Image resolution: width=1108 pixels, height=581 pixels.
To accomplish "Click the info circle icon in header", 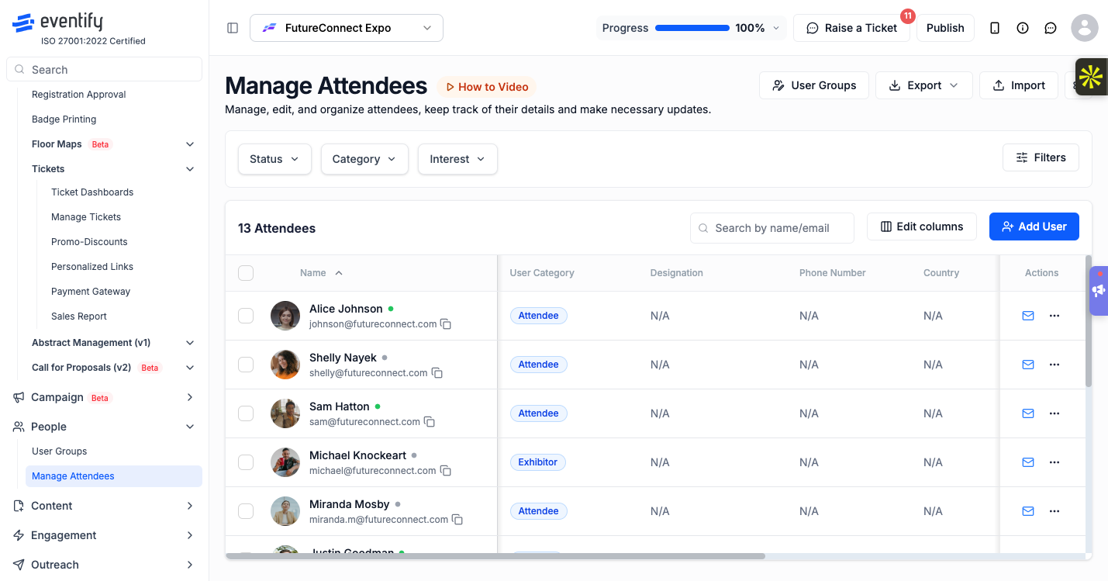I will [x=1023, y=28].
